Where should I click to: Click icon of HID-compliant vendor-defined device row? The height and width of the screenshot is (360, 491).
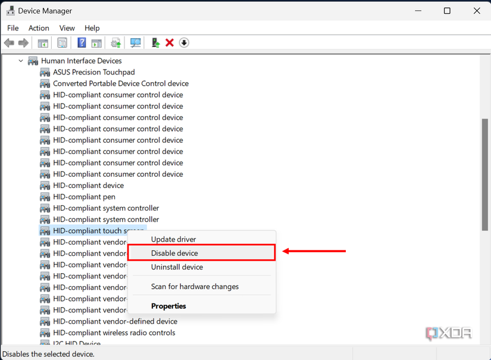point(45,321)
